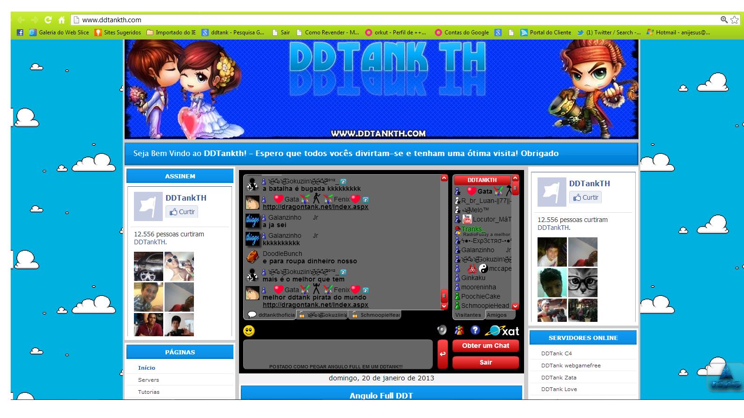Open the DDTank C4 server link
Image resolution: width=744 pixels, height=418 pixels.
(x=557, y=353)
